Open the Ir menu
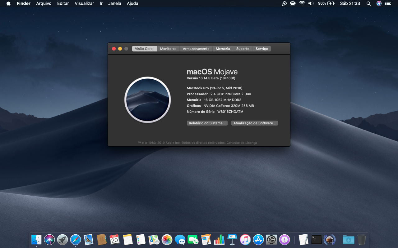The height and width of the screenshot is (248, 398). pyautogui.click(x=101, y=3)
